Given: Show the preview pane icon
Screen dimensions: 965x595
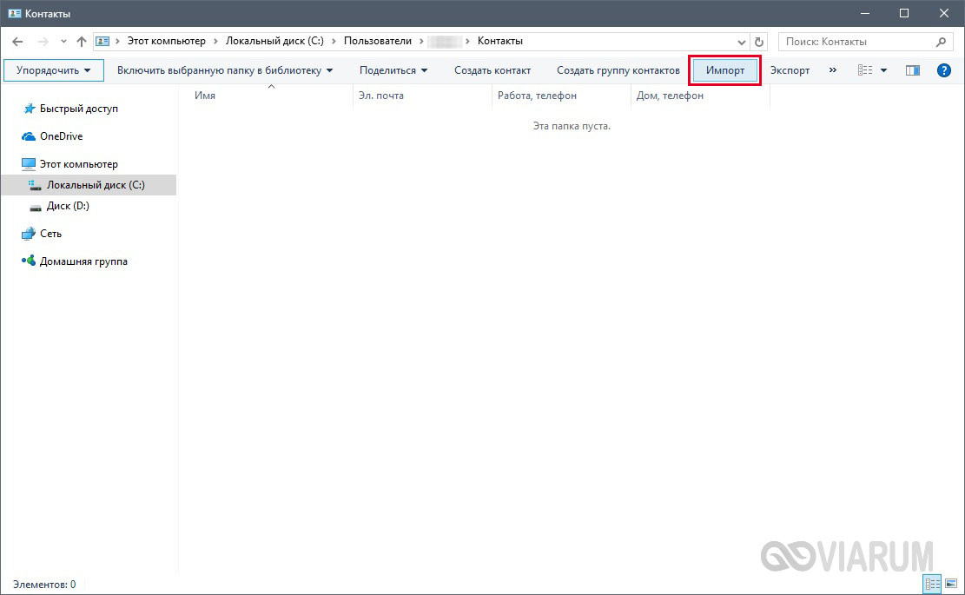Looking at the screenshot, I should click(x=912, y=70).
